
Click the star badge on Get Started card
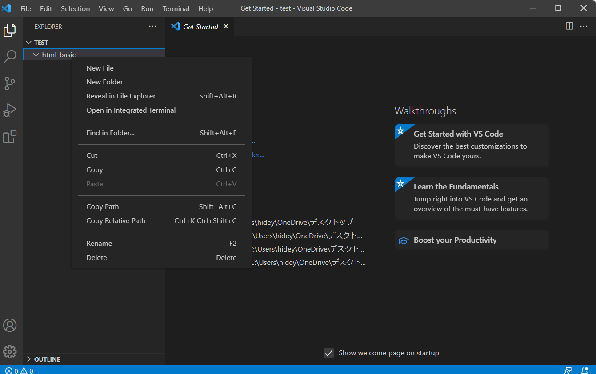[x=400, y=130]
